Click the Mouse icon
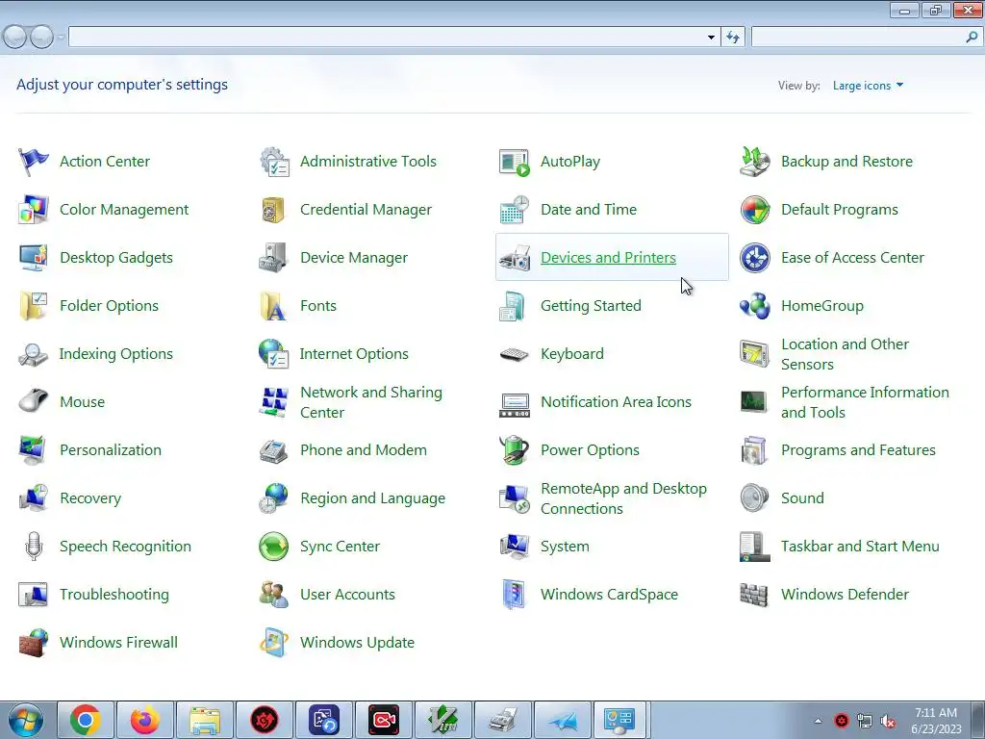The width and height of the screenshot is (985, 739). (x=34, y=402)
